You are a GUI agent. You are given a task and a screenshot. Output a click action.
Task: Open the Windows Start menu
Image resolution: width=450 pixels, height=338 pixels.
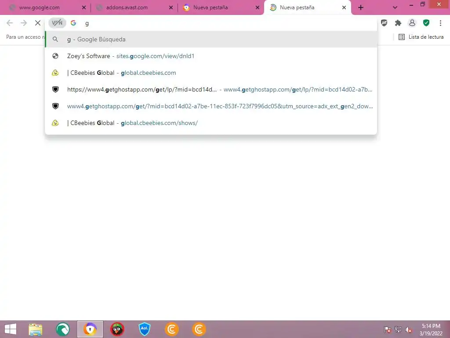point(11,329)
